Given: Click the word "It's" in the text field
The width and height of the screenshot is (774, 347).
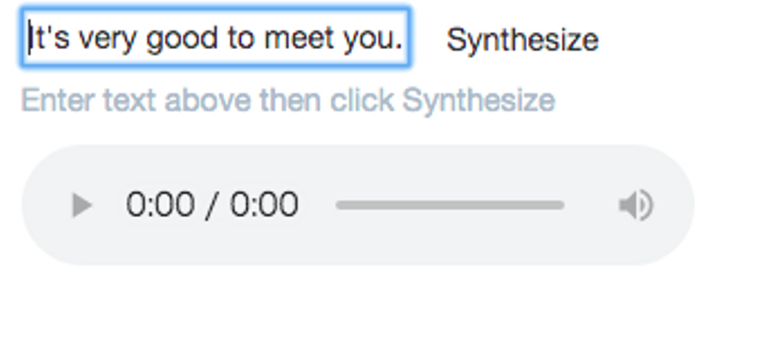Looking at the screenshot, I should [x=49, y=39].
